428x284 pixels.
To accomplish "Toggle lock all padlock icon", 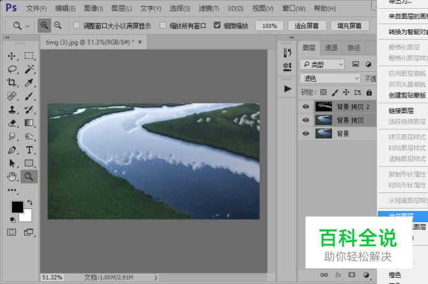I will pyautogui.click(x=369, y=92).
